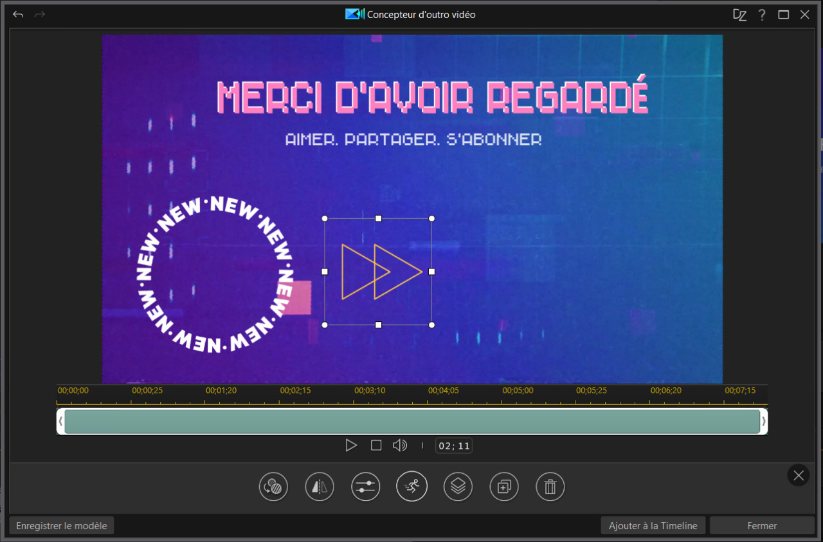The image size is (823, 542).
Task: Duplicate the selected object
Action: coord(504,486)
